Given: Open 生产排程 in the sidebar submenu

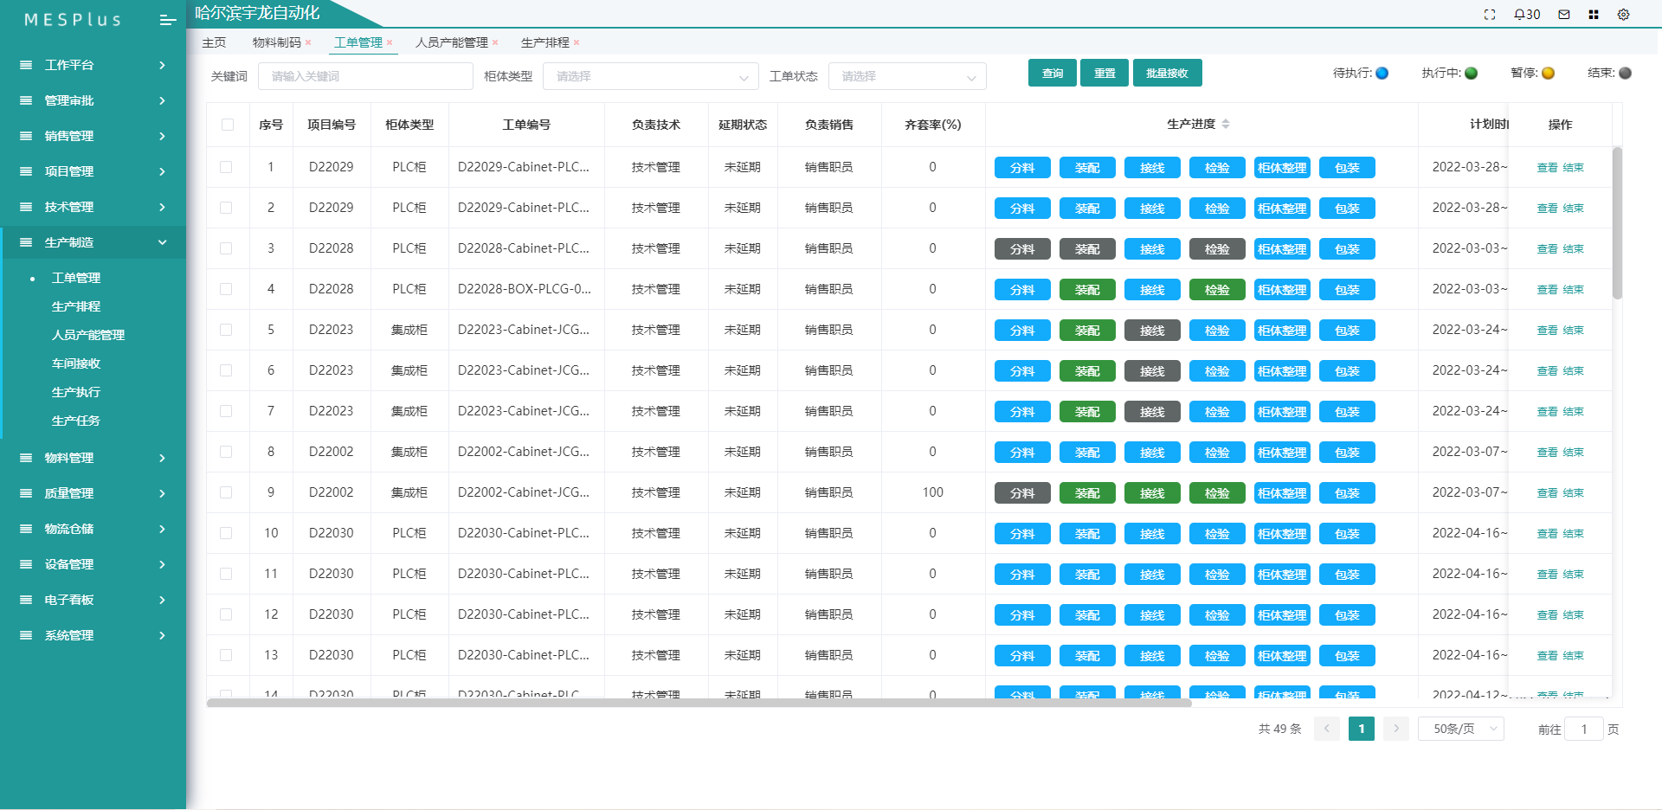Looking at the screenshot, I should [76, 306].
